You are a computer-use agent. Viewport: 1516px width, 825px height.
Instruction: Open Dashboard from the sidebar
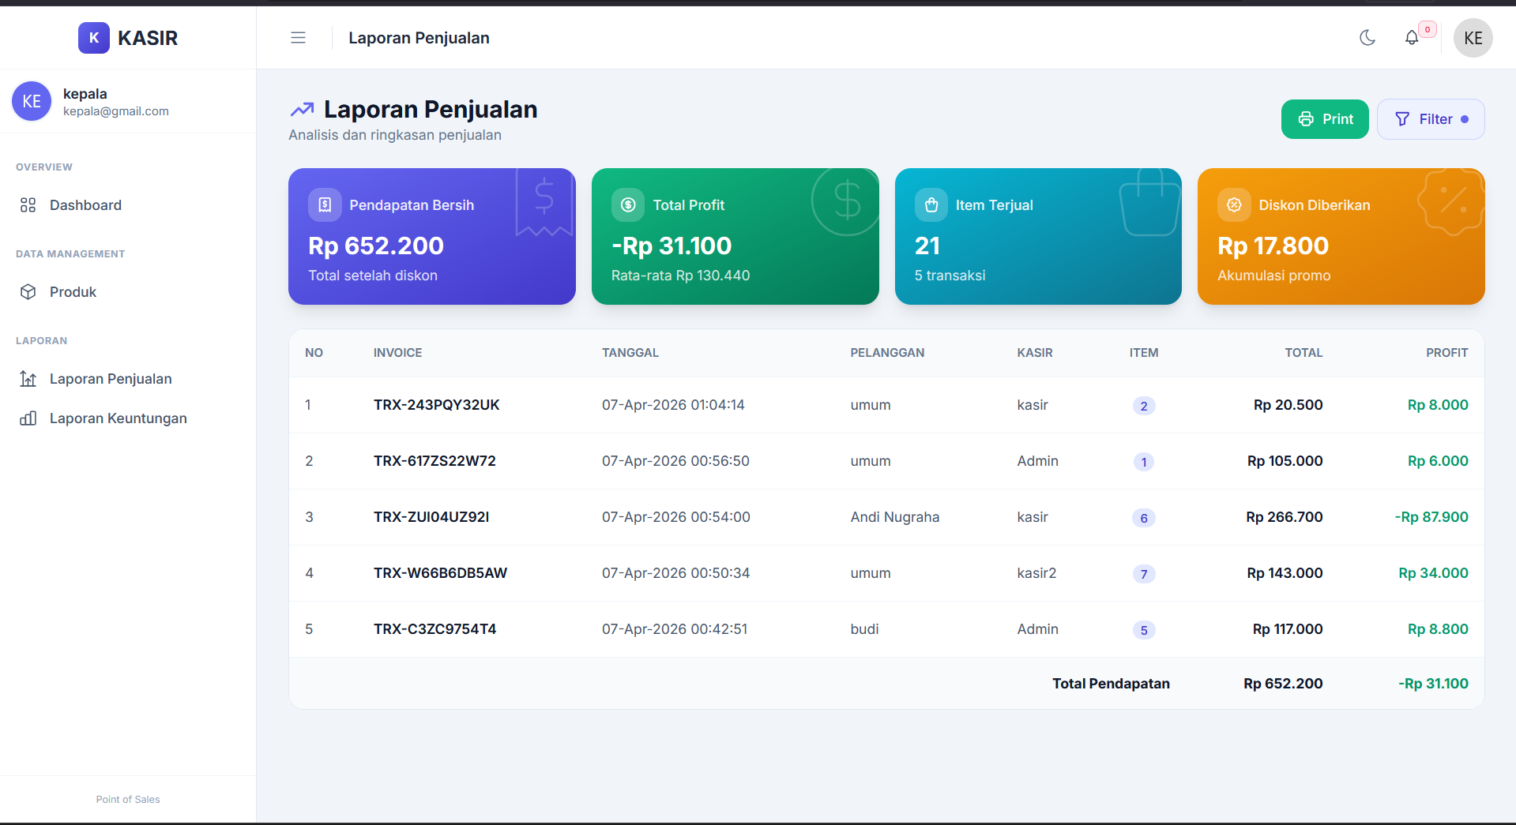[x=128, y=205]
